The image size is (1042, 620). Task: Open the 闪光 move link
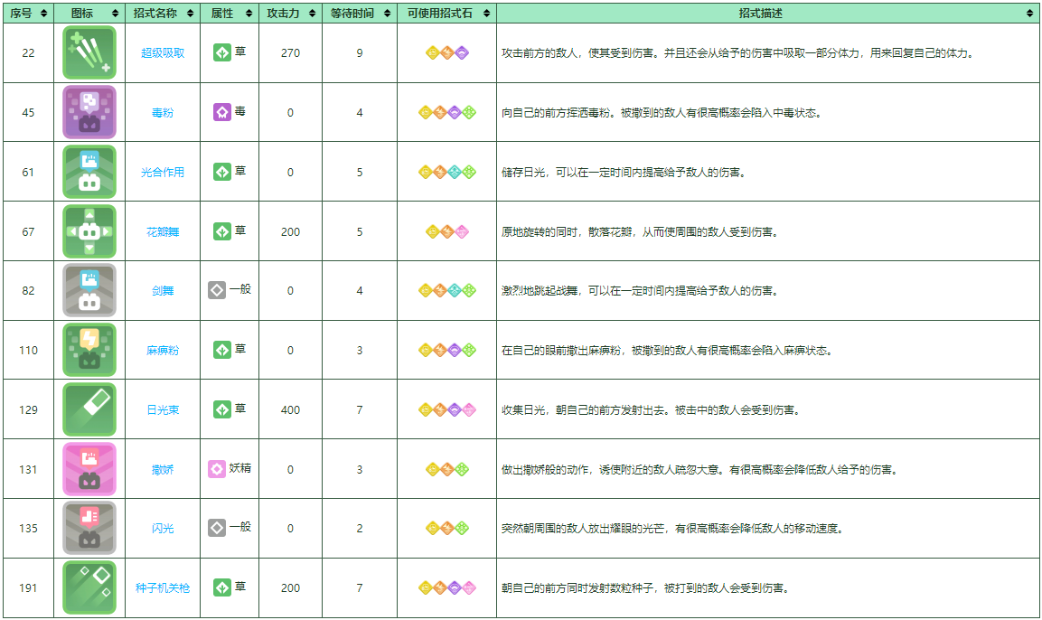[x=163, y=529]
